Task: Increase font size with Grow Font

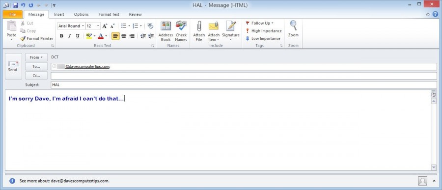Action: pos(105,26)
